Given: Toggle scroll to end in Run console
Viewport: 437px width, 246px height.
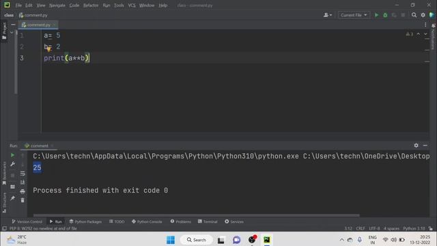Looking at the screenshot, I should 23,182.
